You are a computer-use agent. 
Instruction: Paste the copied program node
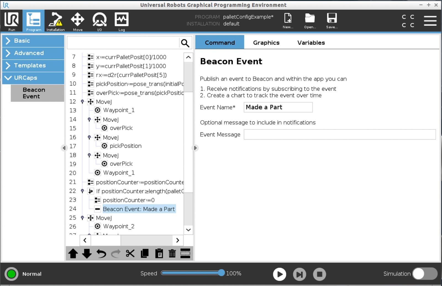click(x=159, y=253)
